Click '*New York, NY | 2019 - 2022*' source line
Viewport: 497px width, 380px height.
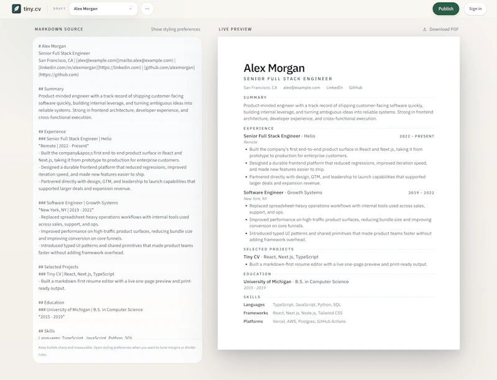(x=66, y=210)
